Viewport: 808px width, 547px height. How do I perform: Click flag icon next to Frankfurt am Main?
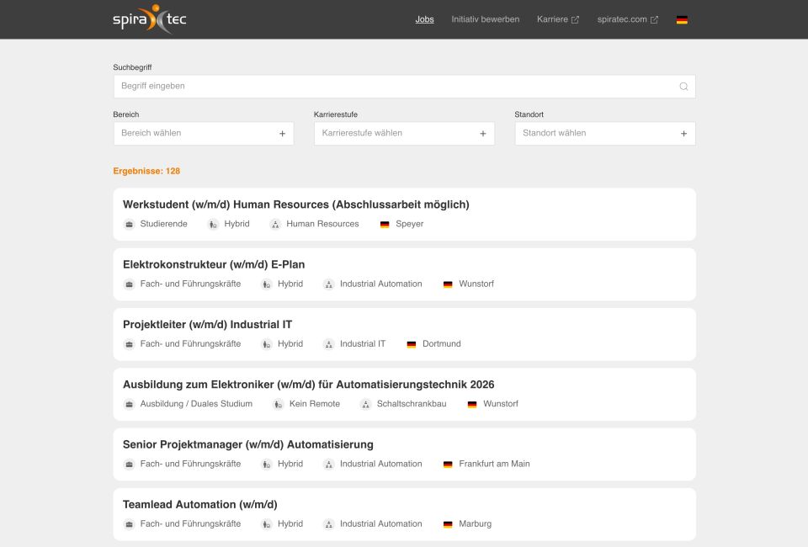(448, 464)
